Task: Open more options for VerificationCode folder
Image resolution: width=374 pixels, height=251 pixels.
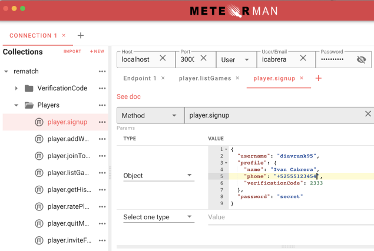Action: pos(102,88)
